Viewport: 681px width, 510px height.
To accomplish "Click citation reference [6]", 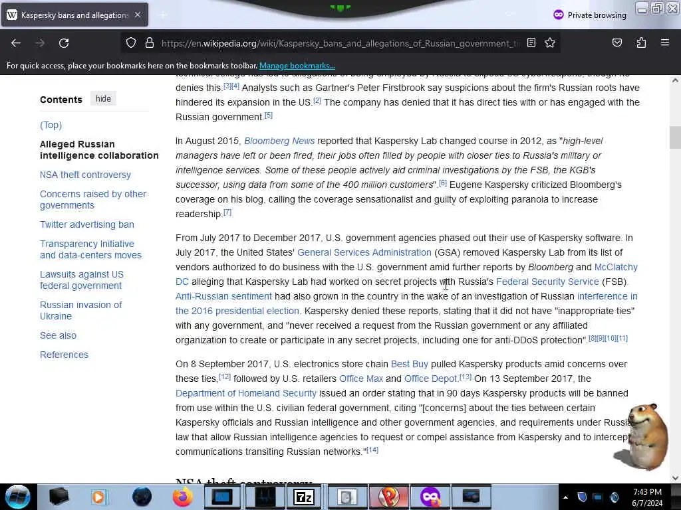I will 442,183.
